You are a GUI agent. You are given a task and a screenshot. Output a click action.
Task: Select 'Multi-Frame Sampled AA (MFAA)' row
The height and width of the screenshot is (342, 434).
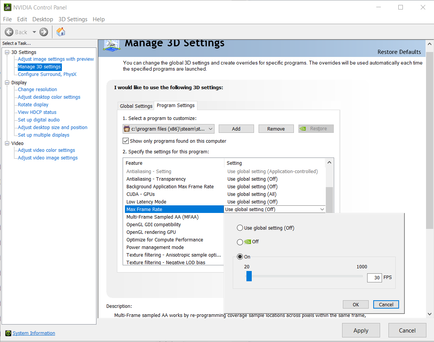(174, 217)
